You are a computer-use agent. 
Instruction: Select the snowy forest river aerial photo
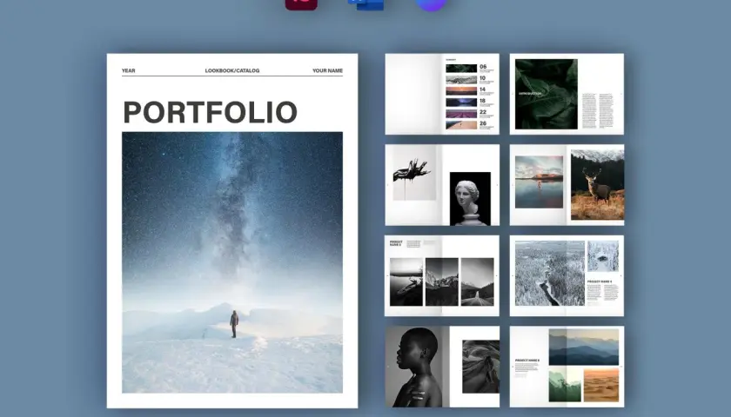550,273
